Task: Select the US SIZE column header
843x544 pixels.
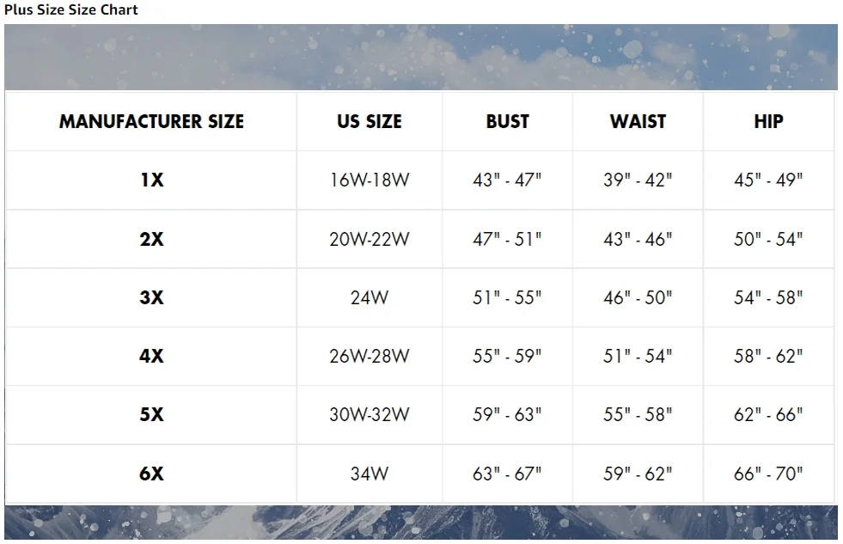Action: (x=370, y=122)
